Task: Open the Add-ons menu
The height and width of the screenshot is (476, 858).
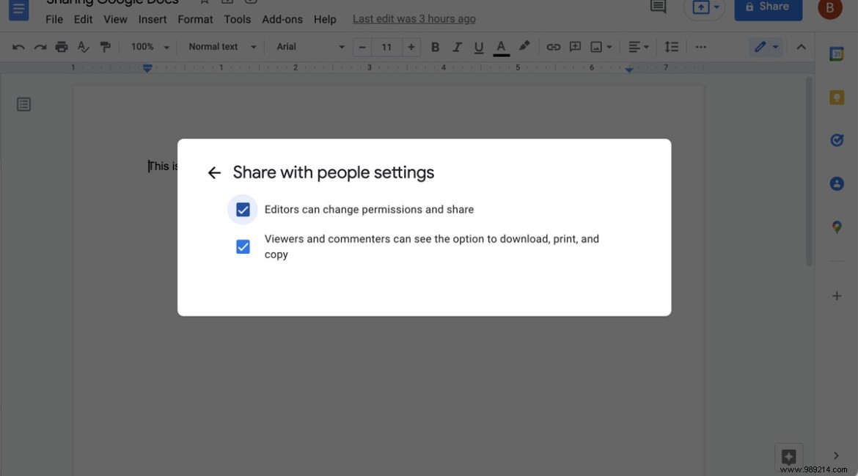Action: pyautogui.click(x=282, y=19)
